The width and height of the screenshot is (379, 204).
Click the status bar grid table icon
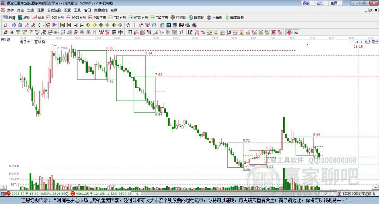pyautogui.click(x=3, y=194)
